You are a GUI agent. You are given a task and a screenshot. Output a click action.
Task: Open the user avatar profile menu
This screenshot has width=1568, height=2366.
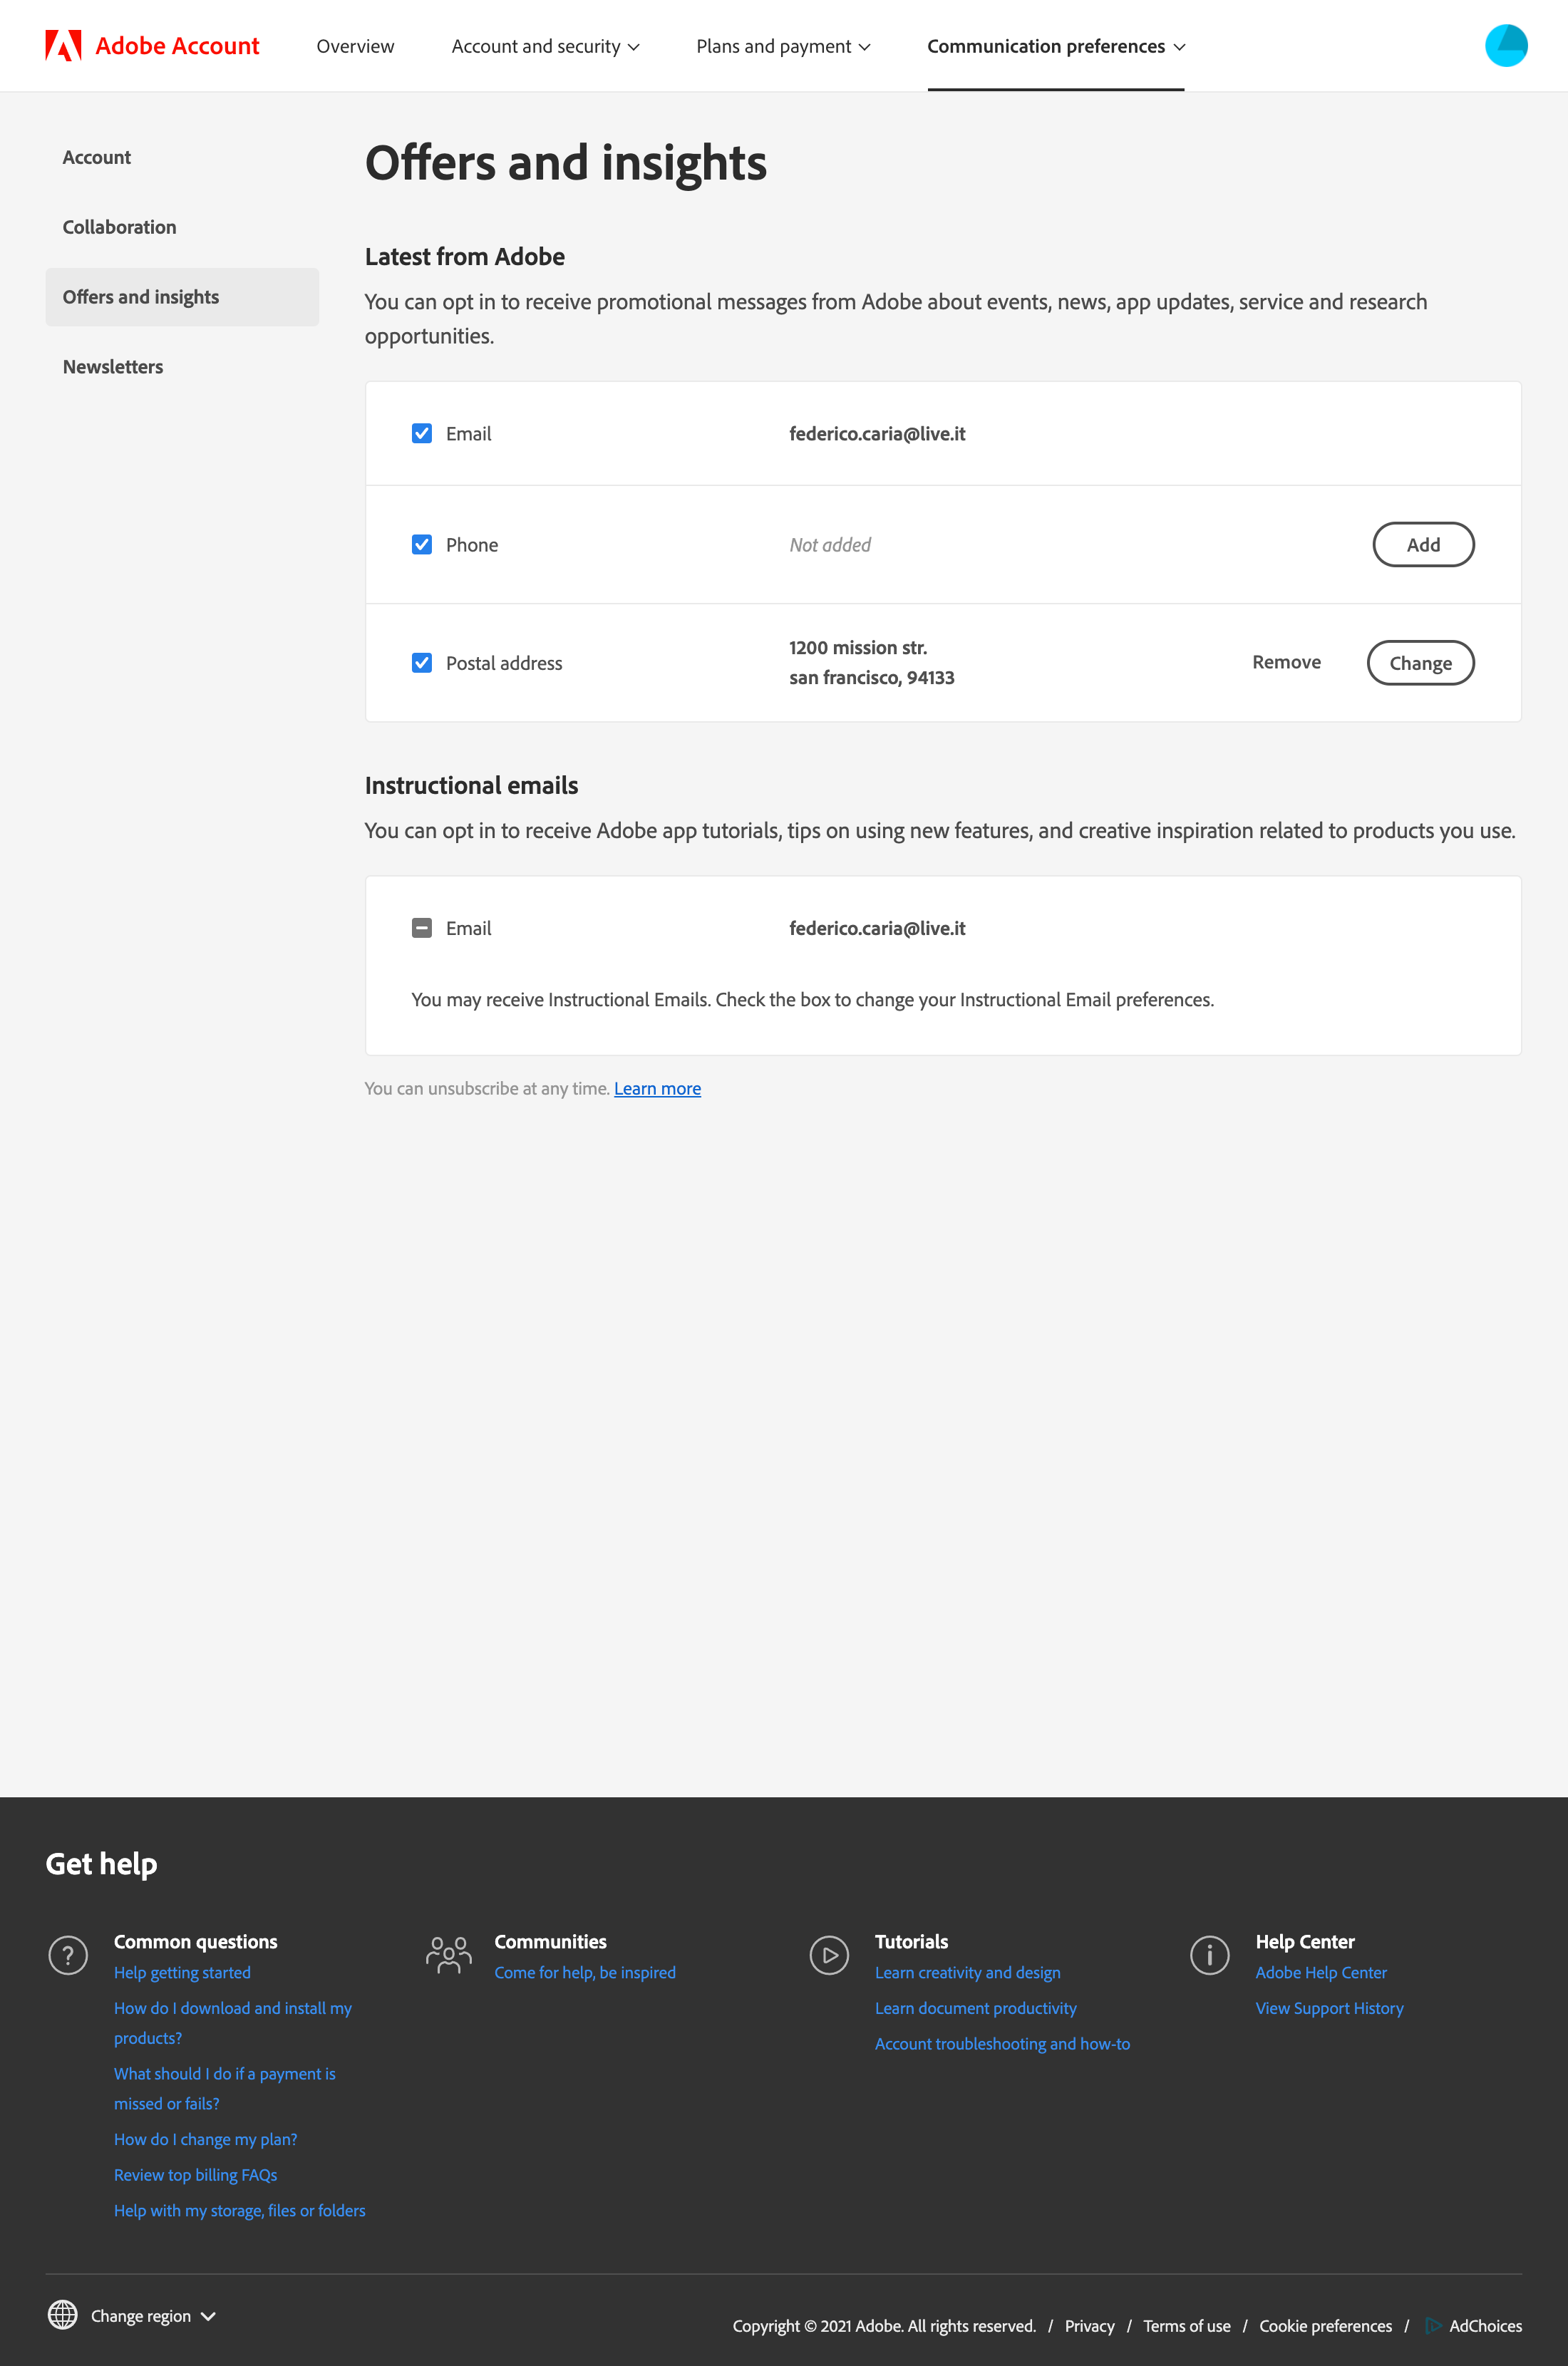tap(1505, 45)
